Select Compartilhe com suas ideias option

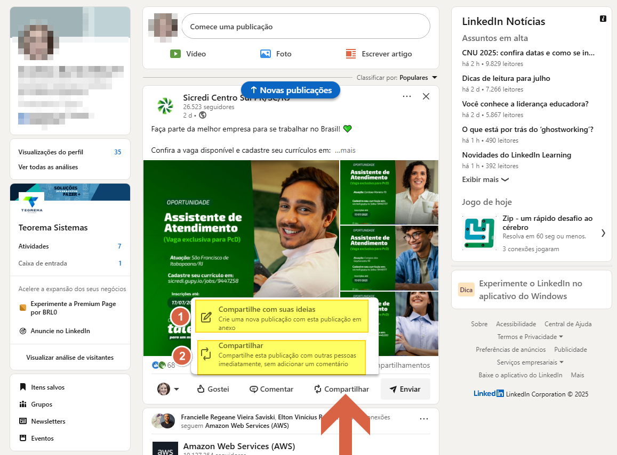coord(282,317)
